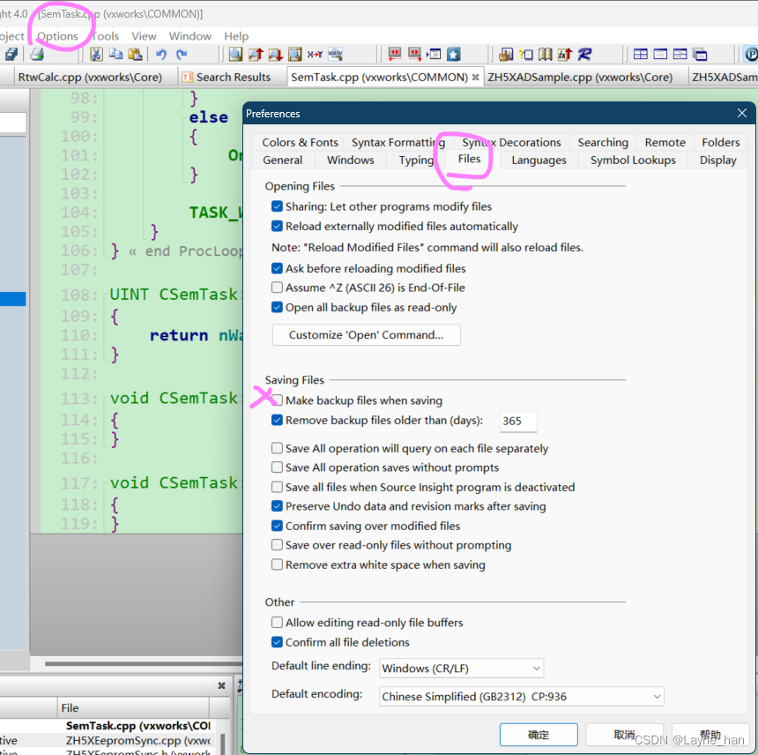
Task: Click the Undo toolbar icon
Action: coord(162,55)
